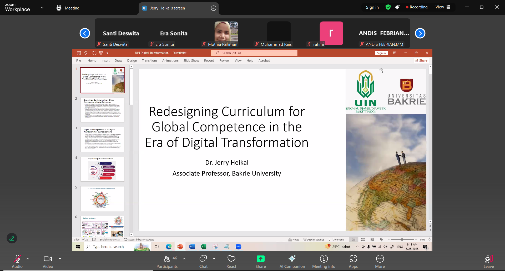Expand video options arrow next to Video
This screenshot has height=271, width=505.
tap(60, 259)
